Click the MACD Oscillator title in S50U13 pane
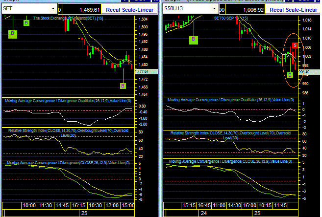Image resolution: width=322 pixels, height=217 pixels. coord(231,100)
